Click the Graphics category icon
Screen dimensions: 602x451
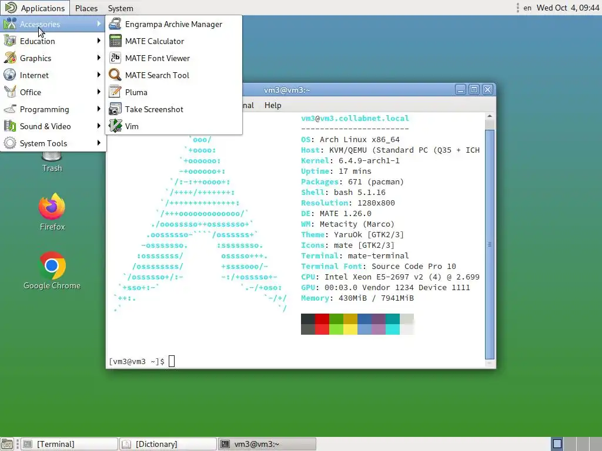(10, 58)
